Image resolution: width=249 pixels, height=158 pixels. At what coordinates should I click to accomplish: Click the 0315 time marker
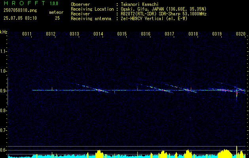click(122, 34)
